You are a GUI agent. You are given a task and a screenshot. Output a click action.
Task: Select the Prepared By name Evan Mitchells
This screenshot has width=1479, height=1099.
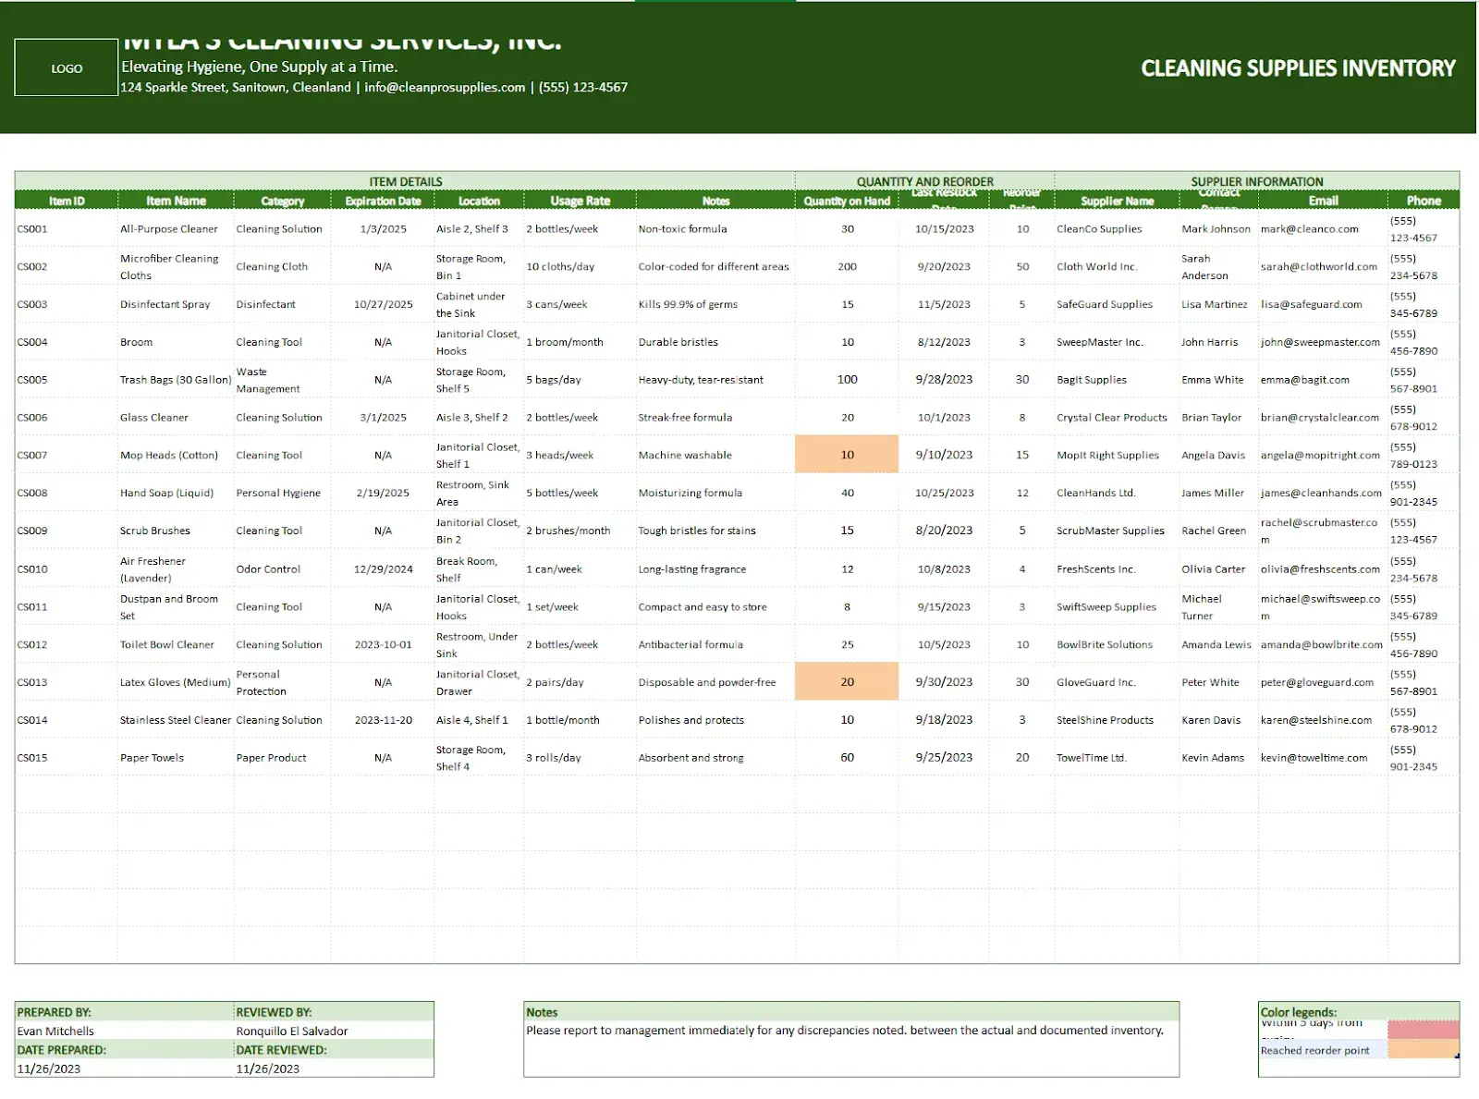click(x=56, y=1032)
